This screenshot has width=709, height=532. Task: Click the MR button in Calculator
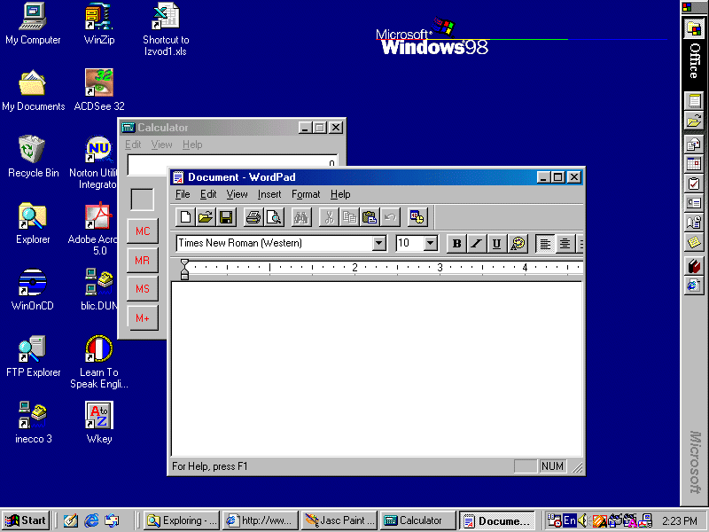(x=143, y=260)
